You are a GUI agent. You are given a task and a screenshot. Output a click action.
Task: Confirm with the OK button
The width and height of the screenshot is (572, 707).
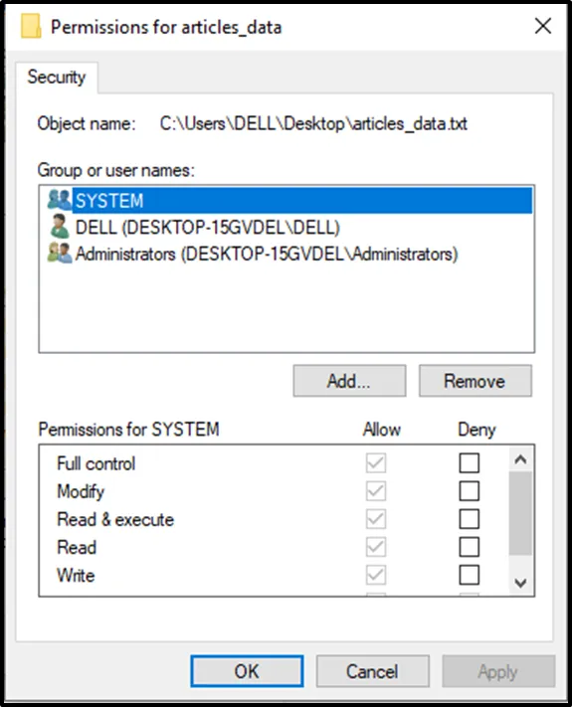click(x=247, y=671)
